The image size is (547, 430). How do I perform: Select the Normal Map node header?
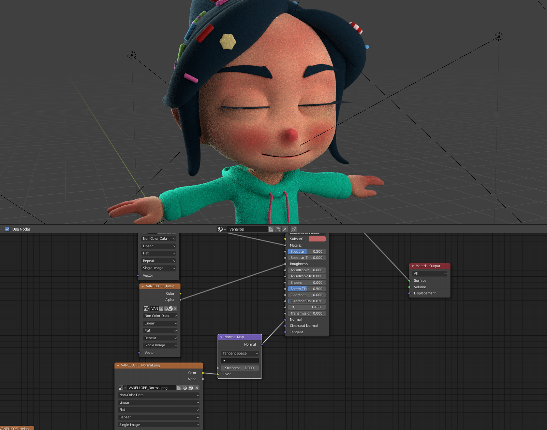point(240,337)
